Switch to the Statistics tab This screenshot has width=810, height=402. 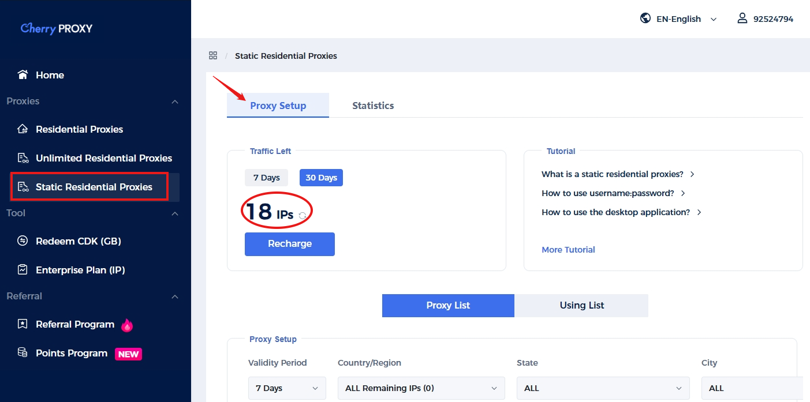[373, 106]
